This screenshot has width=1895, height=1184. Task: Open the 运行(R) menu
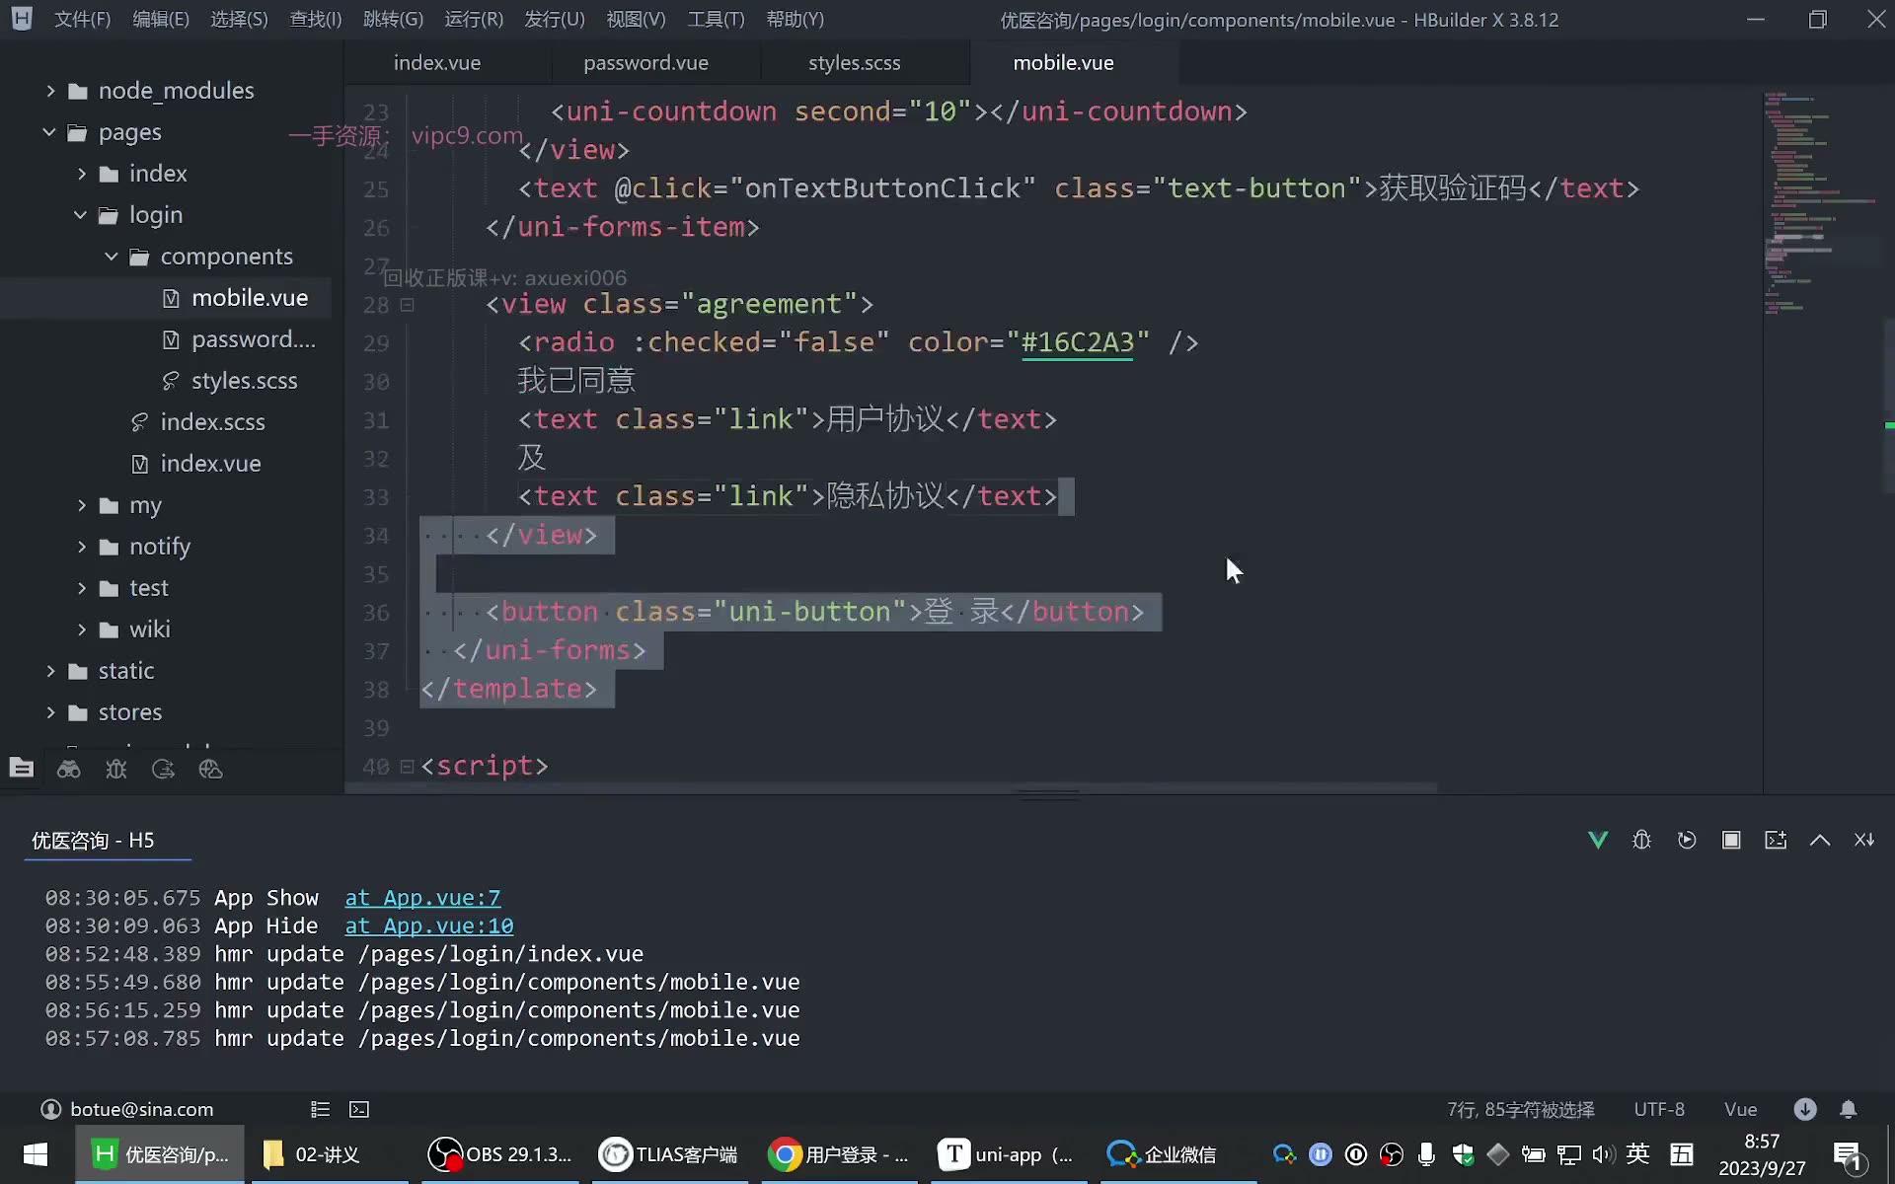pos(474,19)
